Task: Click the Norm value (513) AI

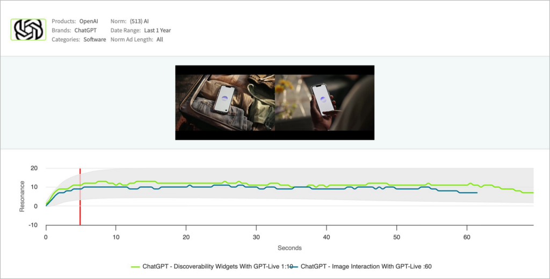Action: (x=139, y=21)
